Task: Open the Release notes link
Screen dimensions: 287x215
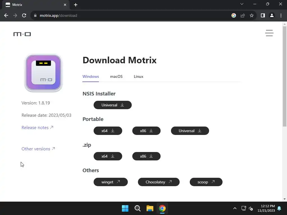Action: pos(37,127)
